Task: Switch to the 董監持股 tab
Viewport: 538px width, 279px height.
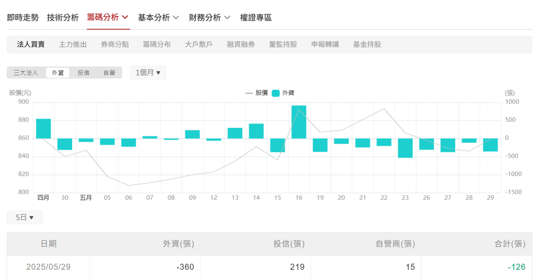Action: coord(283,44)
